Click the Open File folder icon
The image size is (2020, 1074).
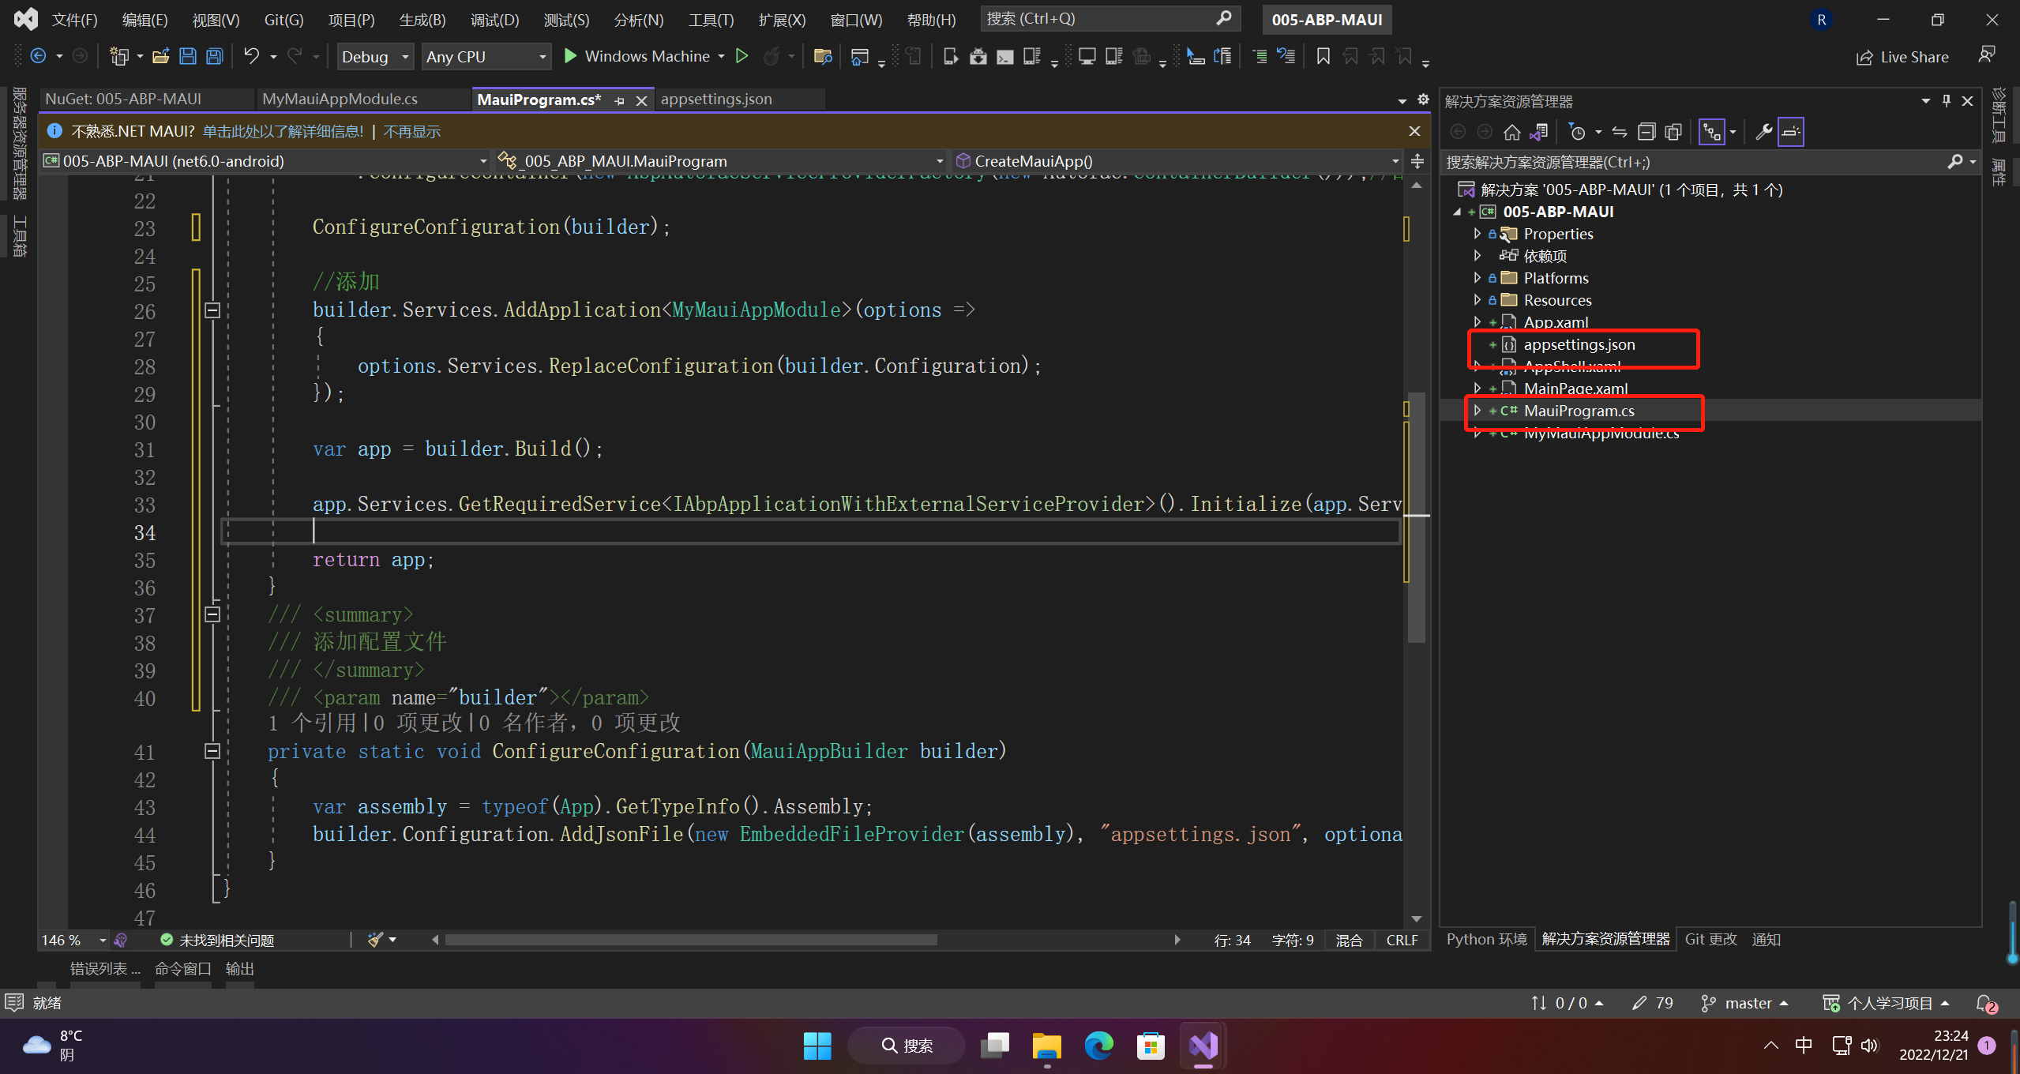[x=161, y=56]
